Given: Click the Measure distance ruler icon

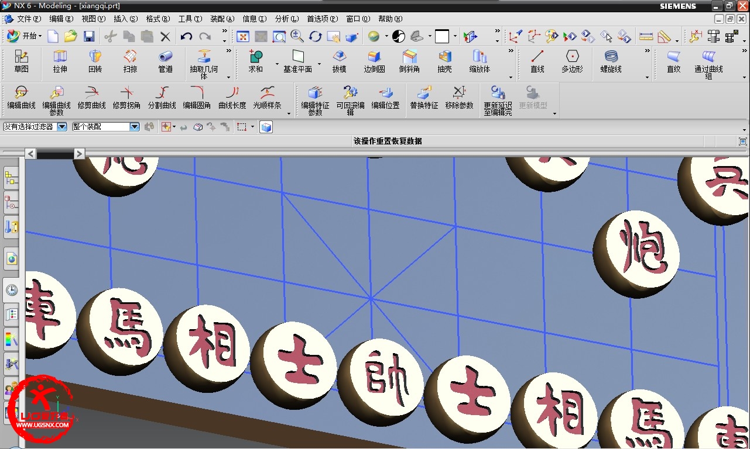Looking at the screenshot, I should [x=646, y=37].
